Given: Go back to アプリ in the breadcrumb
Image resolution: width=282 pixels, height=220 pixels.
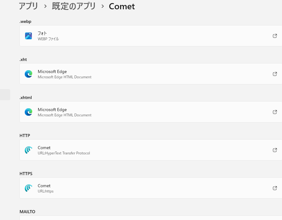Looking at the screenshot, I should [28, 6].
